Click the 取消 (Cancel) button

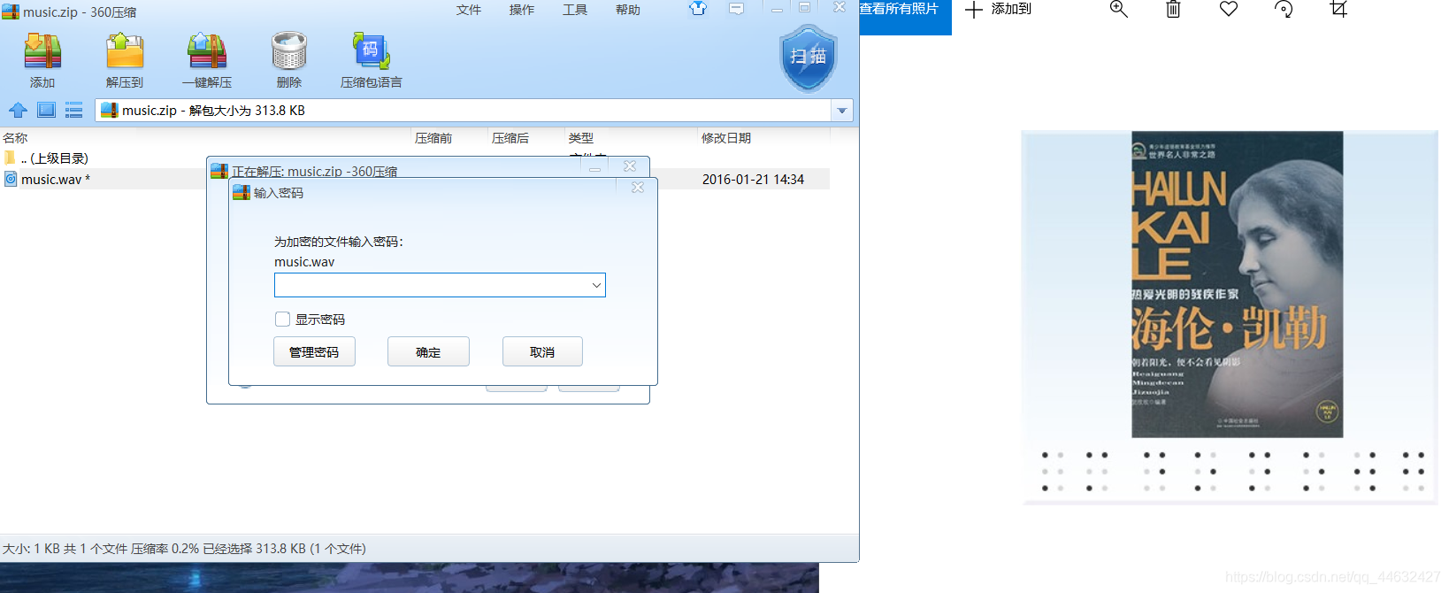[x=542, y=351]
